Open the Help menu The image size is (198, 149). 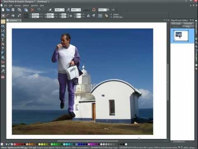(x=42, y=6)
